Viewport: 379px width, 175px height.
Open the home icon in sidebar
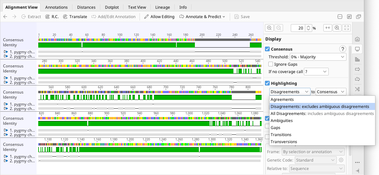click(357, 39)
